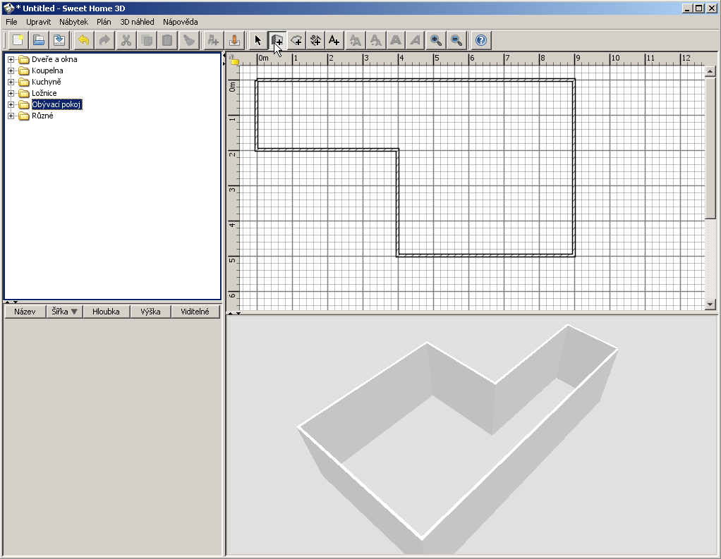The height and width of the screenshot is (559, 721).
Task: Open the Nápověda menu
Action: pyautogui.click(x=181, y=22)
